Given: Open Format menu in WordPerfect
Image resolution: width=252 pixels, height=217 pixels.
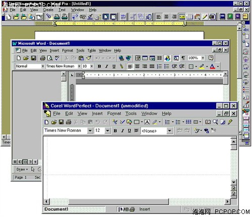Looking at the screenshot, I should pos(114,114).
